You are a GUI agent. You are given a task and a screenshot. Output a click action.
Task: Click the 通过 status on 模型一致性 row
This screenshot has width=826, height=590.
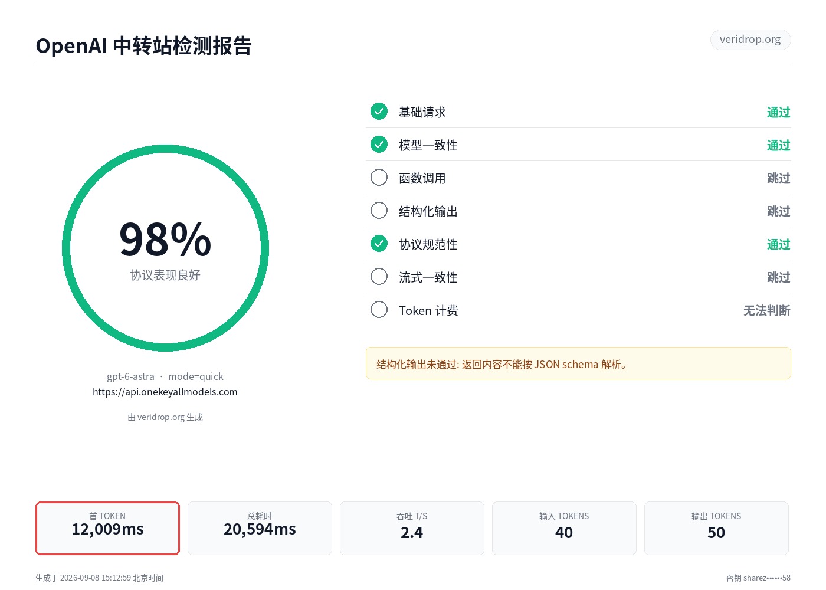778,145
